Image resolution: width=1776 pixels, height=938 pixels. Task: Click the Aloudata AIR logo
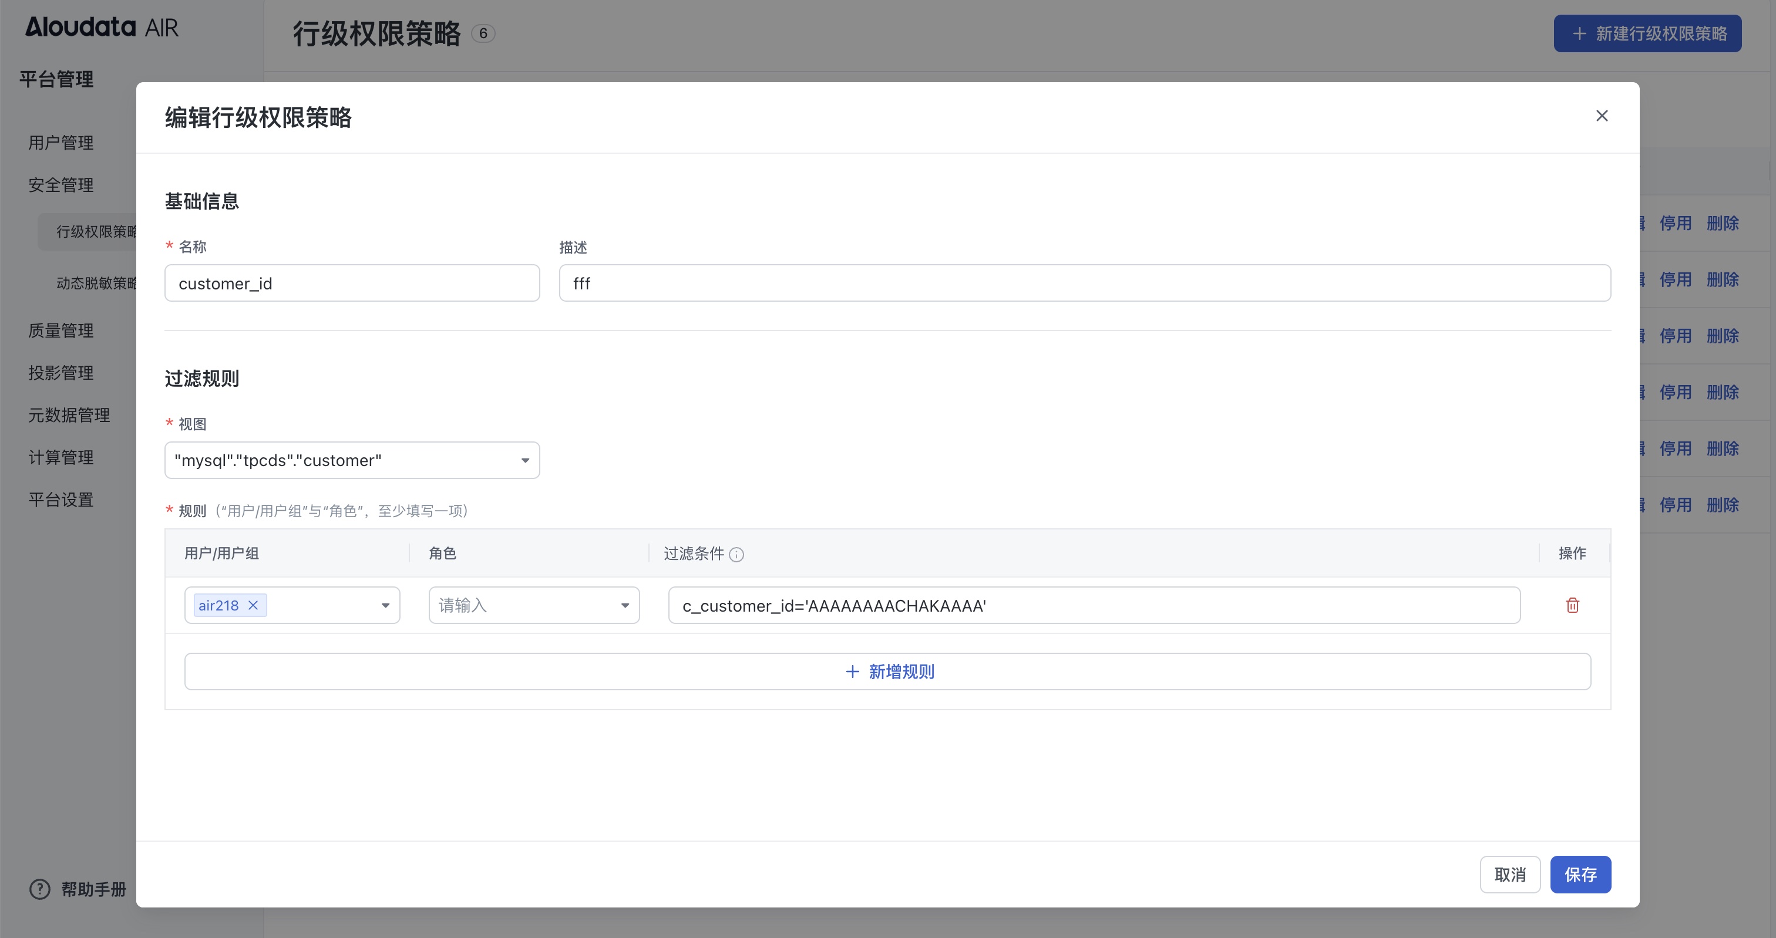(102, 28)
